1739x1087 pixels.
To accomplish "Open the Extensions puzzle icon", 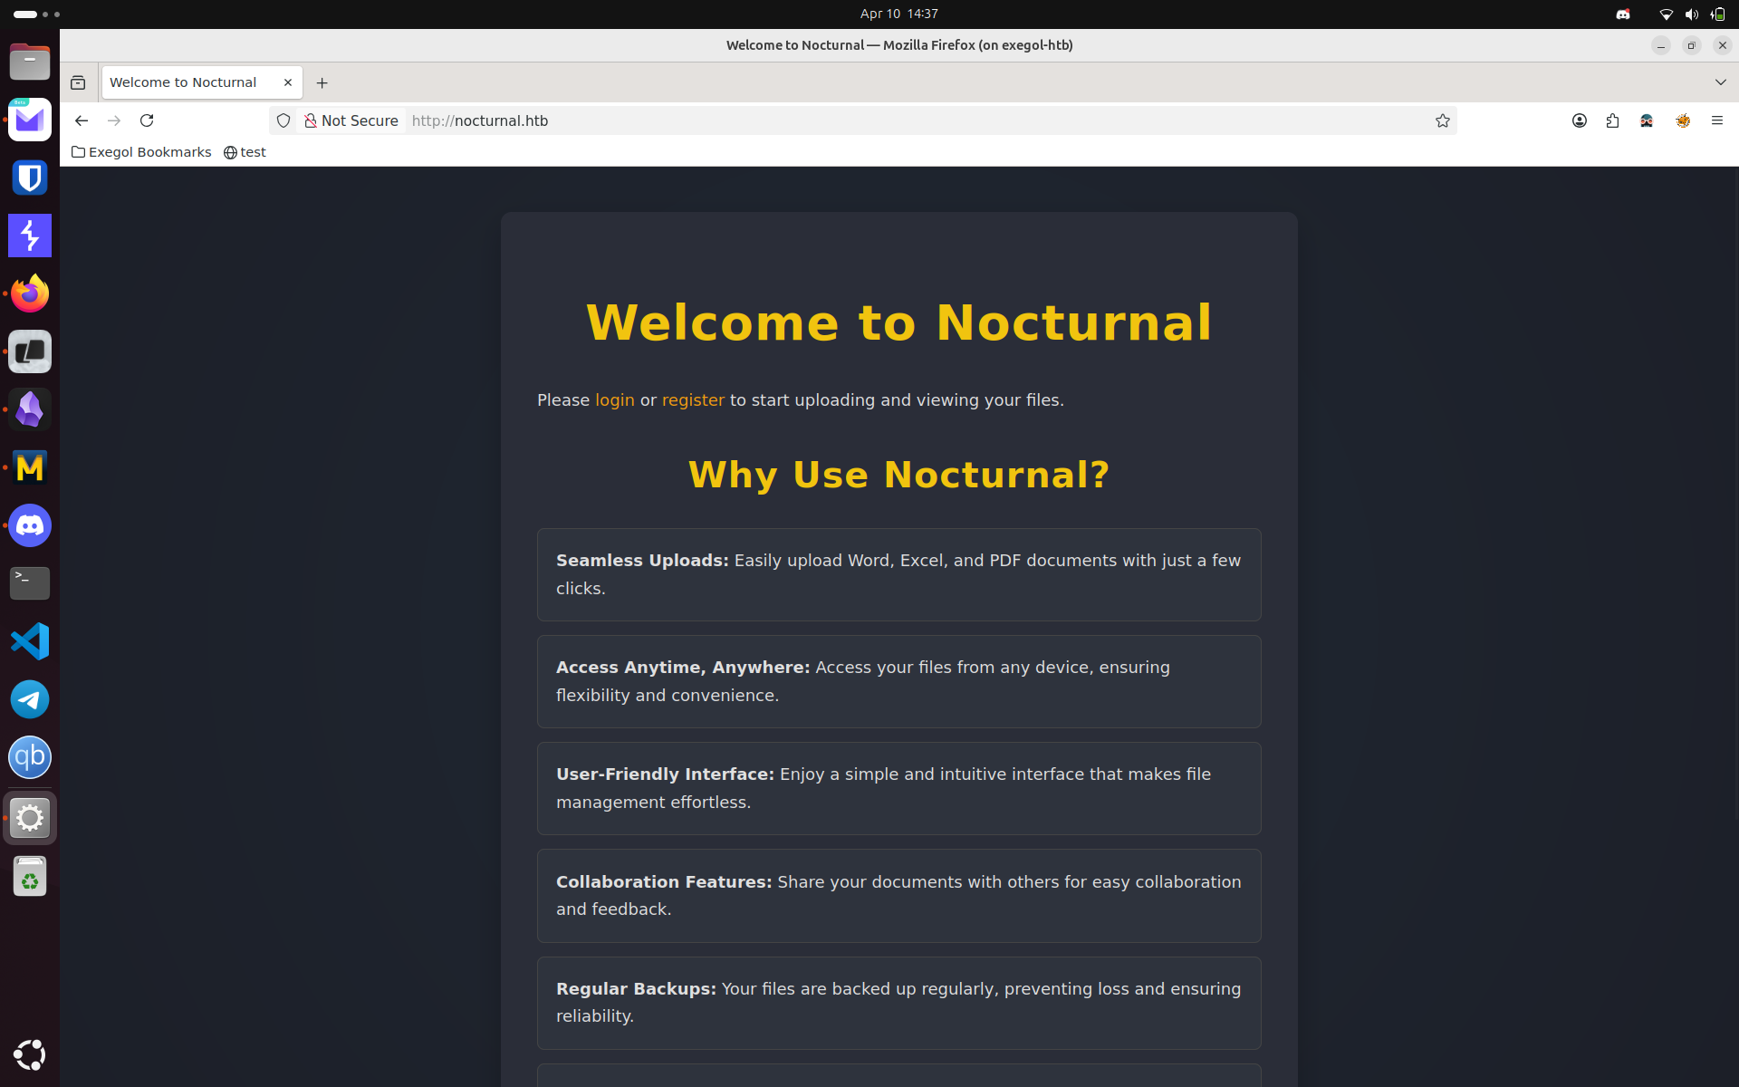I will [1612, 120].
